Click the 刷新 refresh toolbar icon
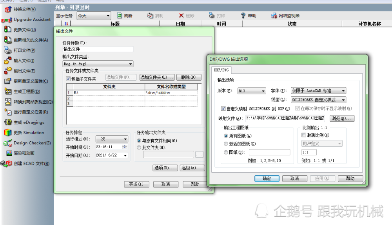This screenshot has height=225, width=392. point(120,16)
